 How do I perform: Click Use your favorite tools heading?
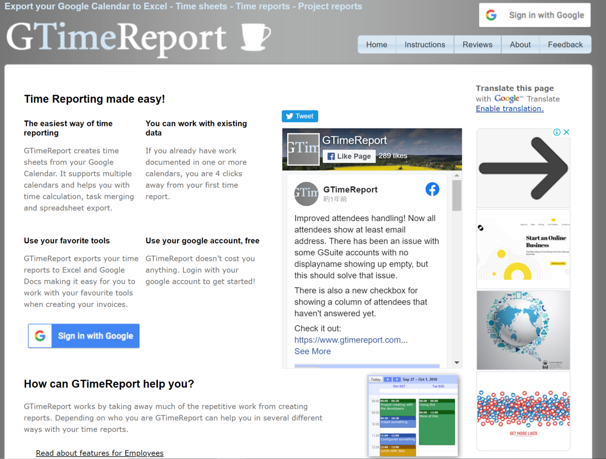pos(67,241)
